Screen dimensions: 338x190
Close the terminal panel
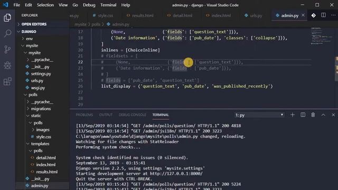[x=333, y=115]
